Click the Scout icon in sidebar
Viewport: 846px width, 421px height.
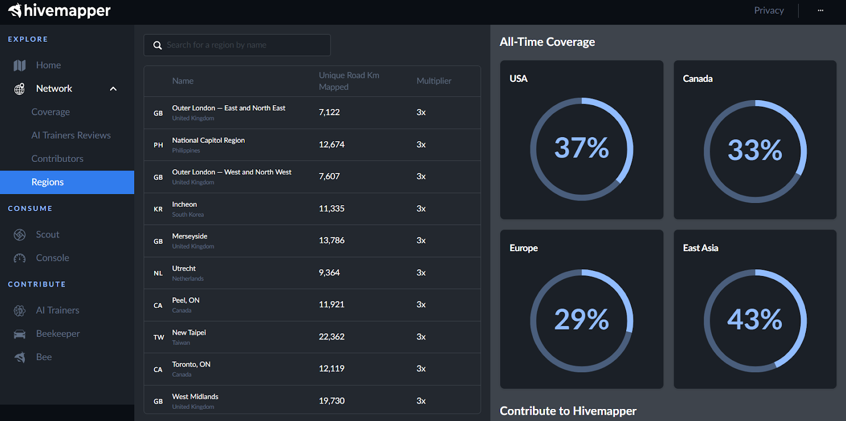(x=20, y=235)
